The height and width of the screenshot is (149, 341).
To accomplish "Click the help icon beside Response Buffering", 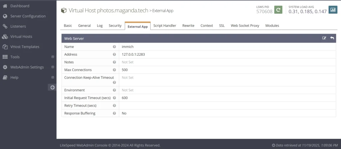I will click(114, 113).
